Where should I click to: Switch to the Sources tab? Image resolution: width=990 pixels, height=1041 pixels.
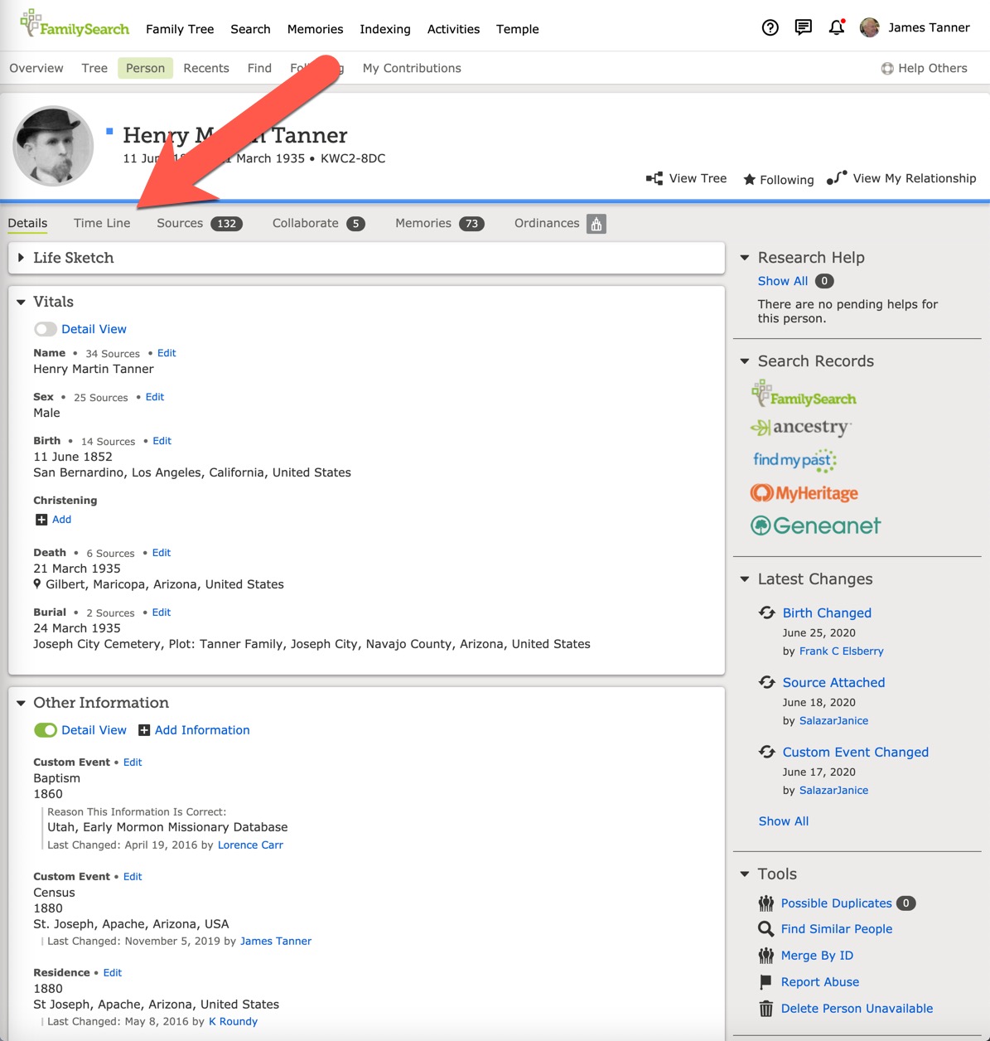coord(179,223)
